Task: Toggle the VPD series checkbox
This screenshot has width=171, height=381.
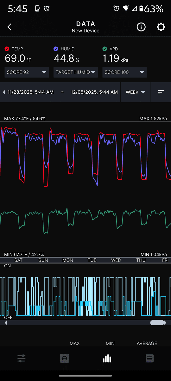Action: click(105, 49)
